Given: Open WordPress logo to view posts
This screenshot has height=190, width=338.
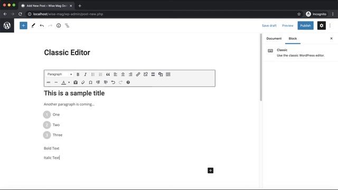Looking at the screenshot, I should tap(7, 25).
